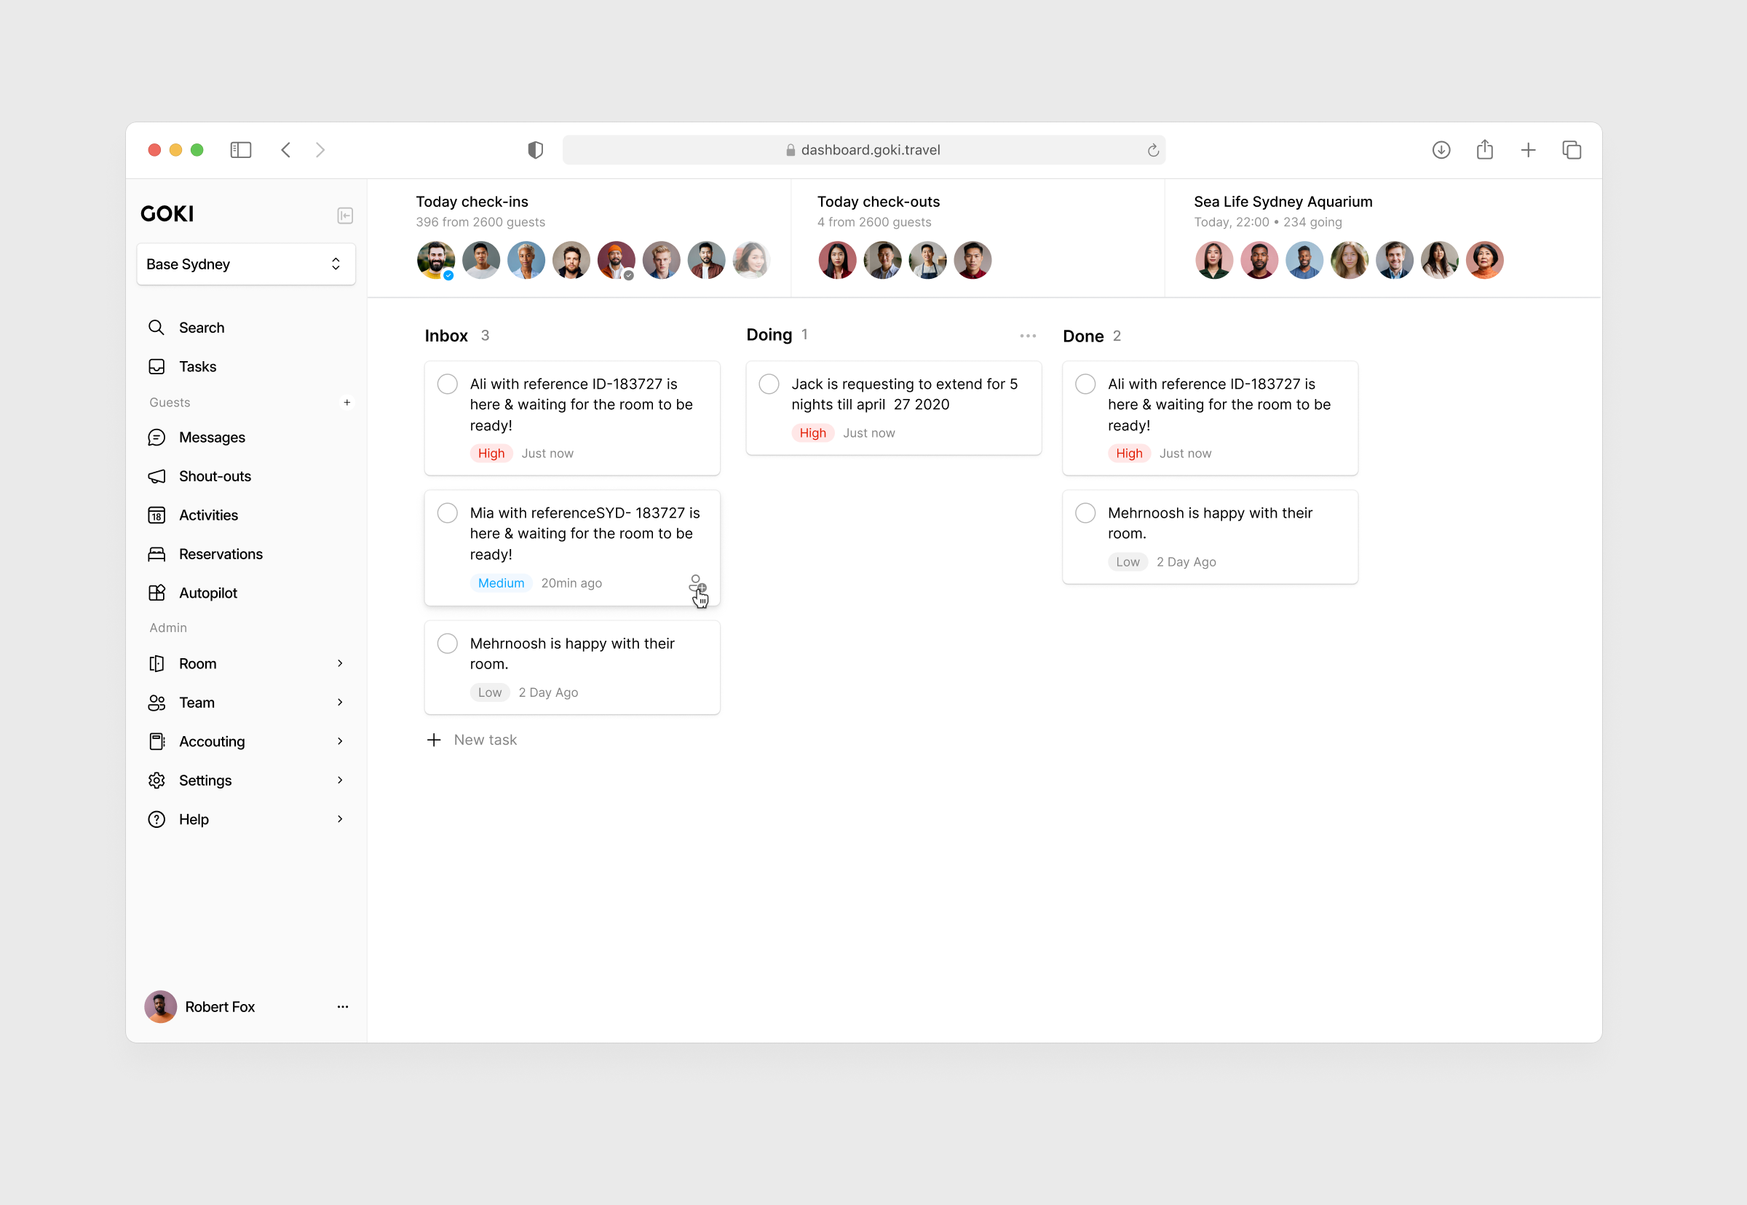The image size is (1747, 1205).
Task: Expand the Settings submenu chevron
Action: (341, 780)
